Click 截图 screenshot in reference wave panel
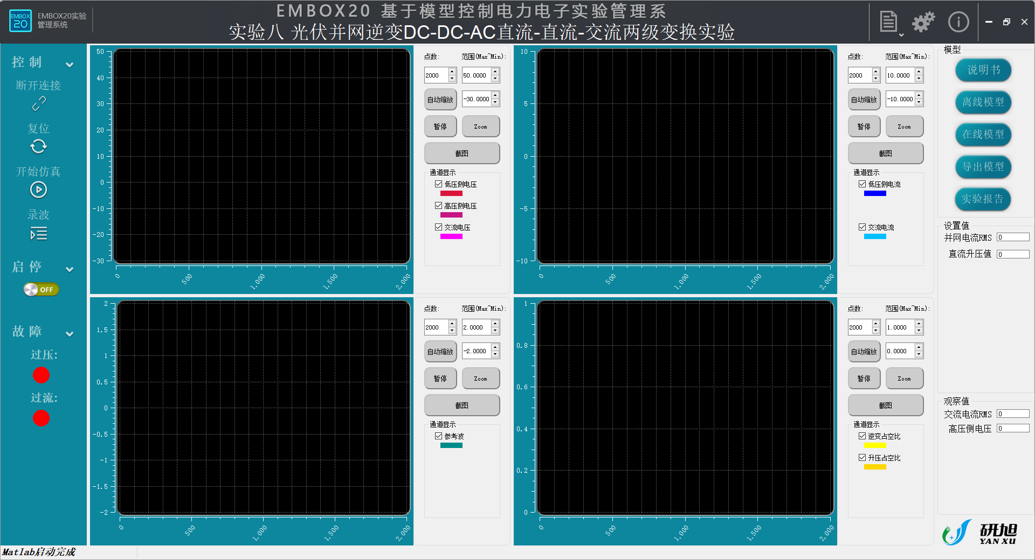This screenshot has height=560, width=1035. point(462,405)
